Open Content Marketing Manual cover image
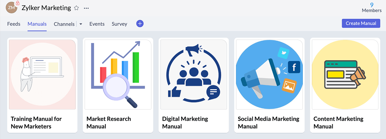Image resolution: width=386 pixels, height=139 pixels. click(x=345, y=75)
